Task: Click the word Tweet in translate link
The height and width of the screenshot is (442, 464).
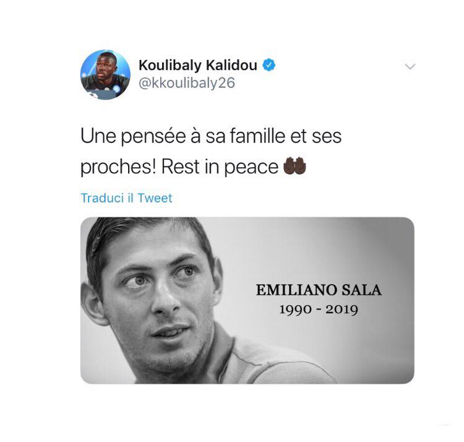Action: 155,198
